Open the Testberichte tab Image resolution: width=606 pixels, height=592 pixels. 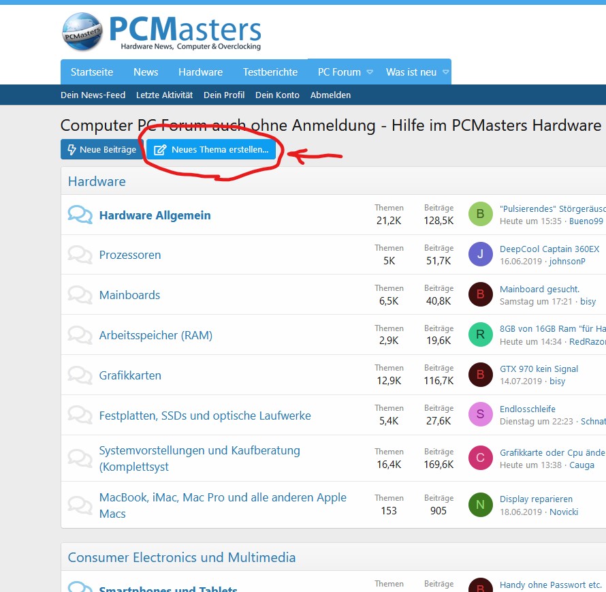point(270,72)
